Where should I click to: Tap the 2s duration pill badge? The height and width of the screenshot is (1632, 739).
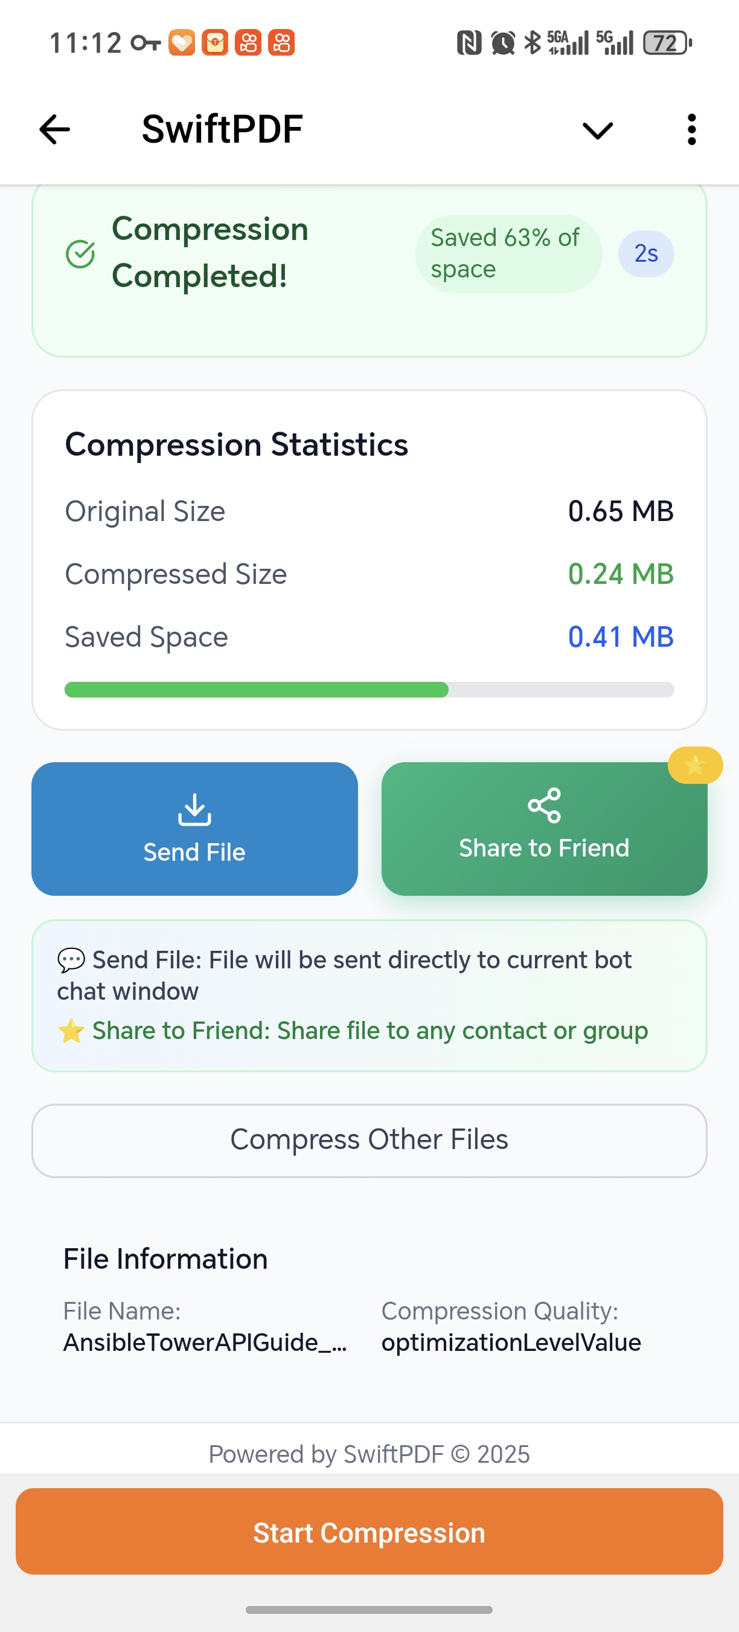(x=645, y=253)
